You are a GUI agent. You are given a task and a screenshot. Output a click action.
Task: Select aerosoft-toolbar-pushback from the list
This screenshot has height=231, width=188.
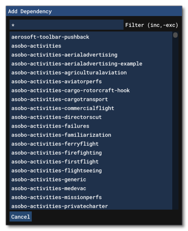(x=50, y=37)
